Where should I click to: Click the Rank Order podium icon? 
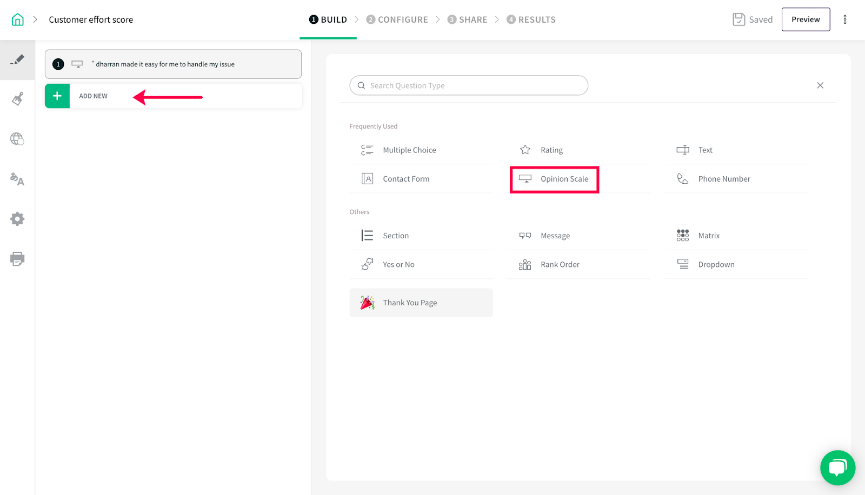pyautogui.click(x=525, y=265)
